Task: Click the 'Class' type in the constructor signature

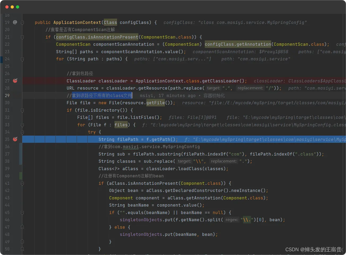Action: 110,22
